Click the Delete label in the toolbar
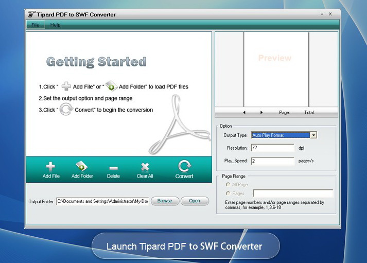Screen dimensions: 367x263 pos(113,176)
